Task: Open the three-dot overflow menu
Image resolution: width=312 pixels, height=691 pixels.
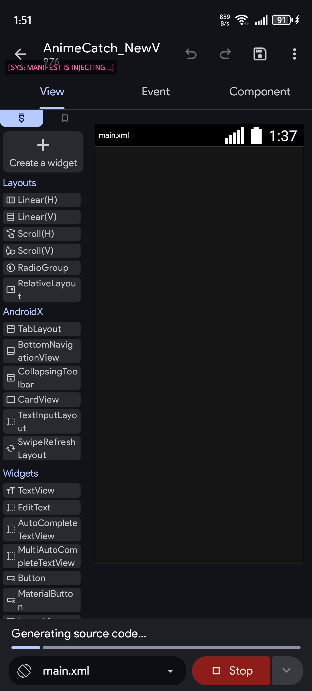Action: point(294,54)
